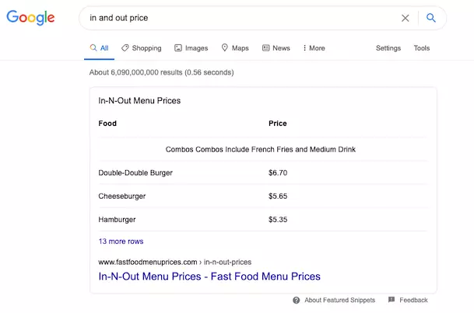The image size is (474, 313).
Task: Click the Google logo
Action: [x=30, y=18]
